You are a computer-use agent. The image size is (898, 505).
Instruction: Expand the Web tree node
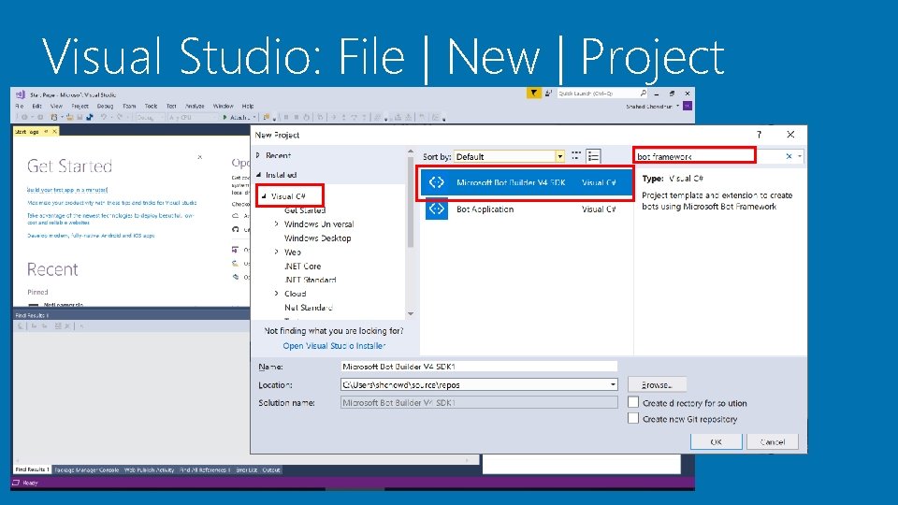(277, 252)
